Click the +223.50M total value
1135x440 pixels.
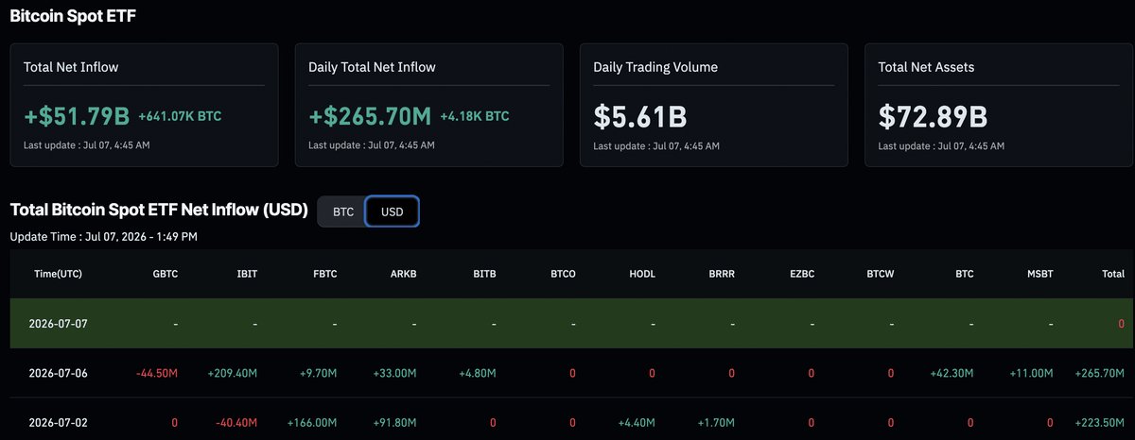pos(1100,422)
